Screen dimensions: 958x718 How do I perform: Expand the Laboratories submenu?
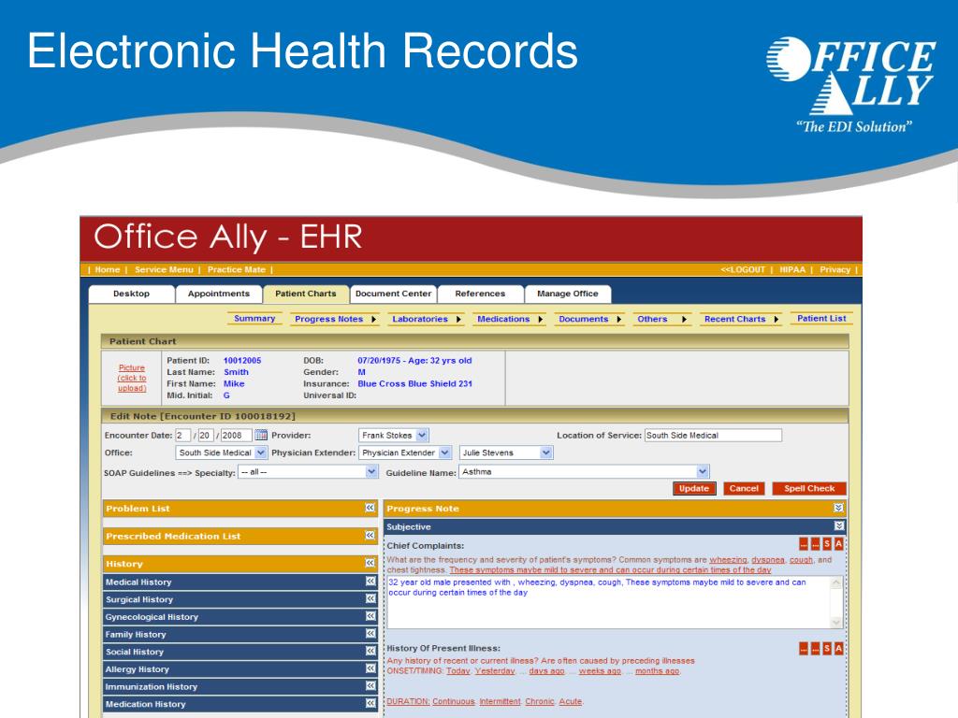458,320
